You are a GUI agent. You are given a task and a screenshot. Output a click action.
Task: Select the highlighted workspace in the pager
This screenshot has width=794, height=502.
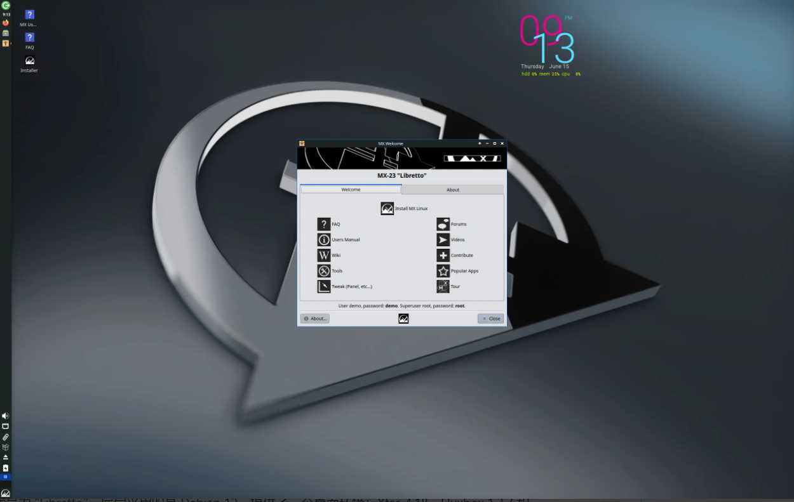tap(6, 477)
